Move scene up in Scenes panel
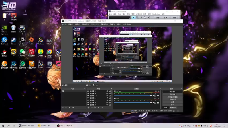 [x=70, y=108]
